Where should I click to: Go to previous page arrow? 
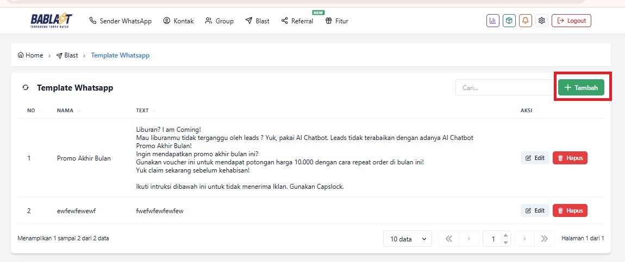click(469, 239)
